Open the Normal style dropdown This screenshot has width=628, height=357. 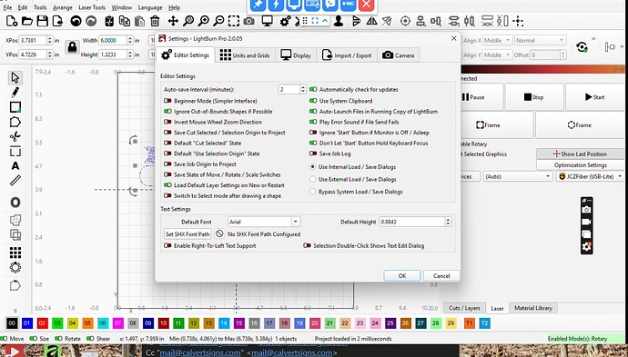[x=540, y=40]
